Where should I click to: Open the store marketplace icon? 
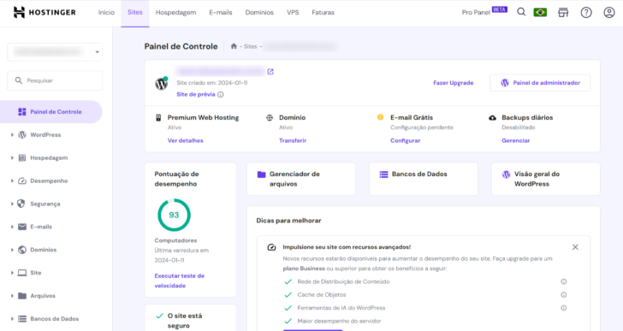pyautogui.click(x=563, y=12)
